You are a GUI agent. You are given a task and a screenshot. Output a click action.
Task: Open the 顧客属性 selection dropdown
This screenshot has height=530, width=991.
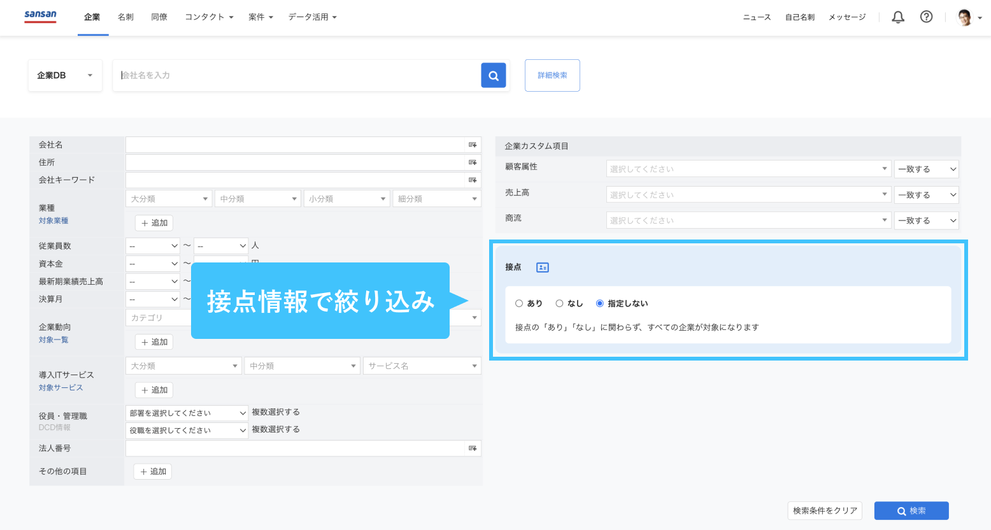point(748,169)
